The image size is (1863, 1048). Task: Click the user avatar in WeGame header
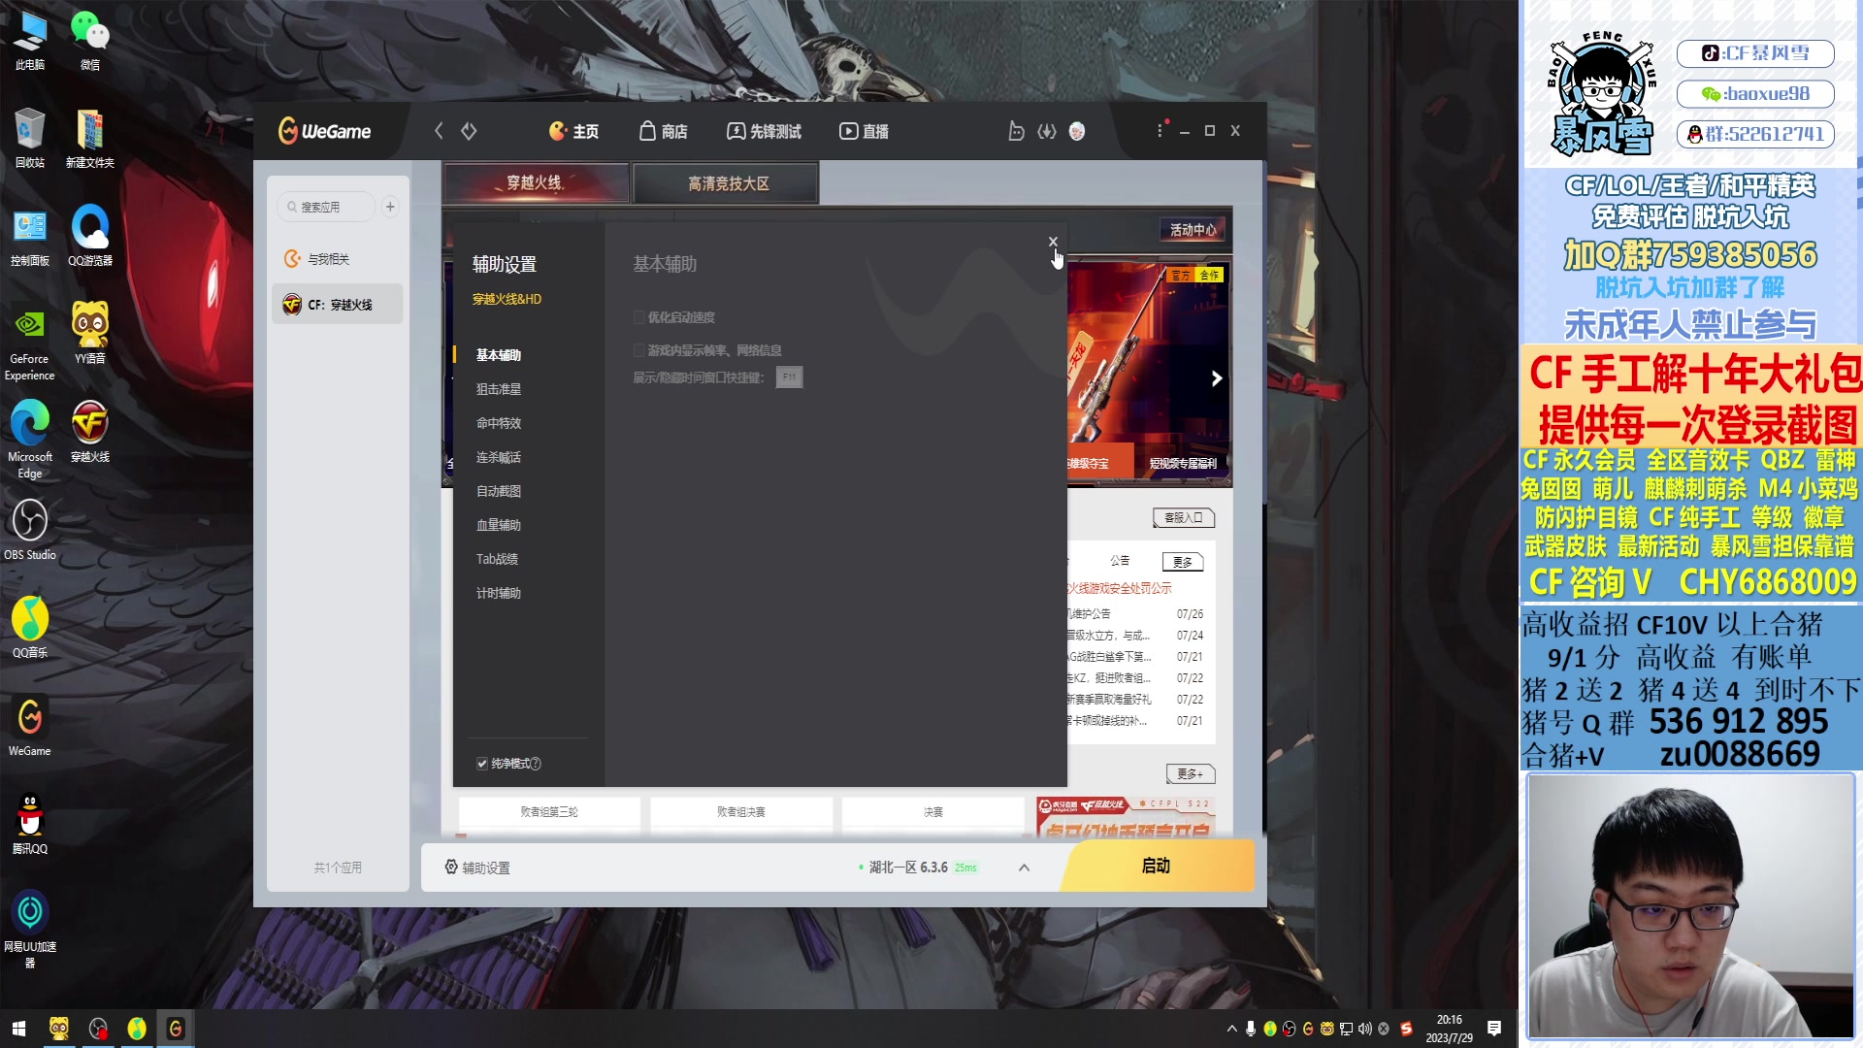click(1077, 131)
